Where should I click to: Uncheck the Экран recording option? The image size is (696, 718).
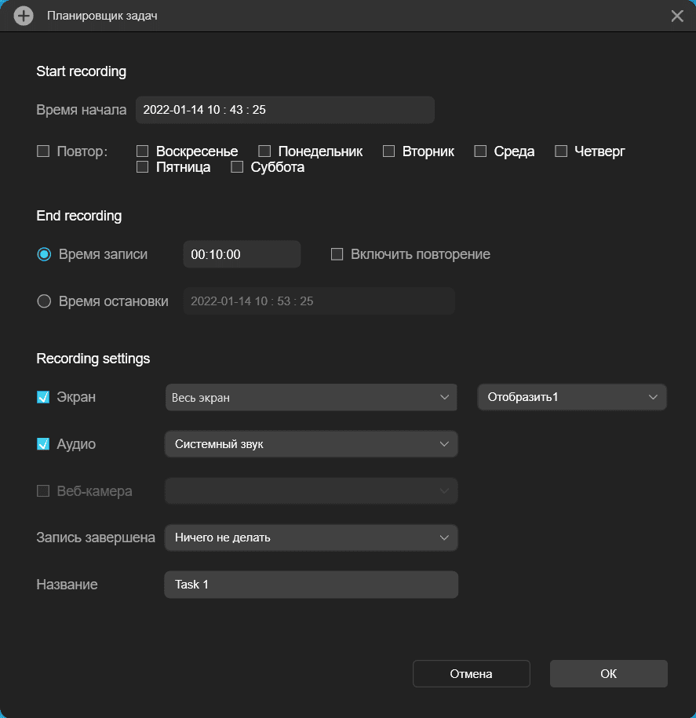click(43, 397)
